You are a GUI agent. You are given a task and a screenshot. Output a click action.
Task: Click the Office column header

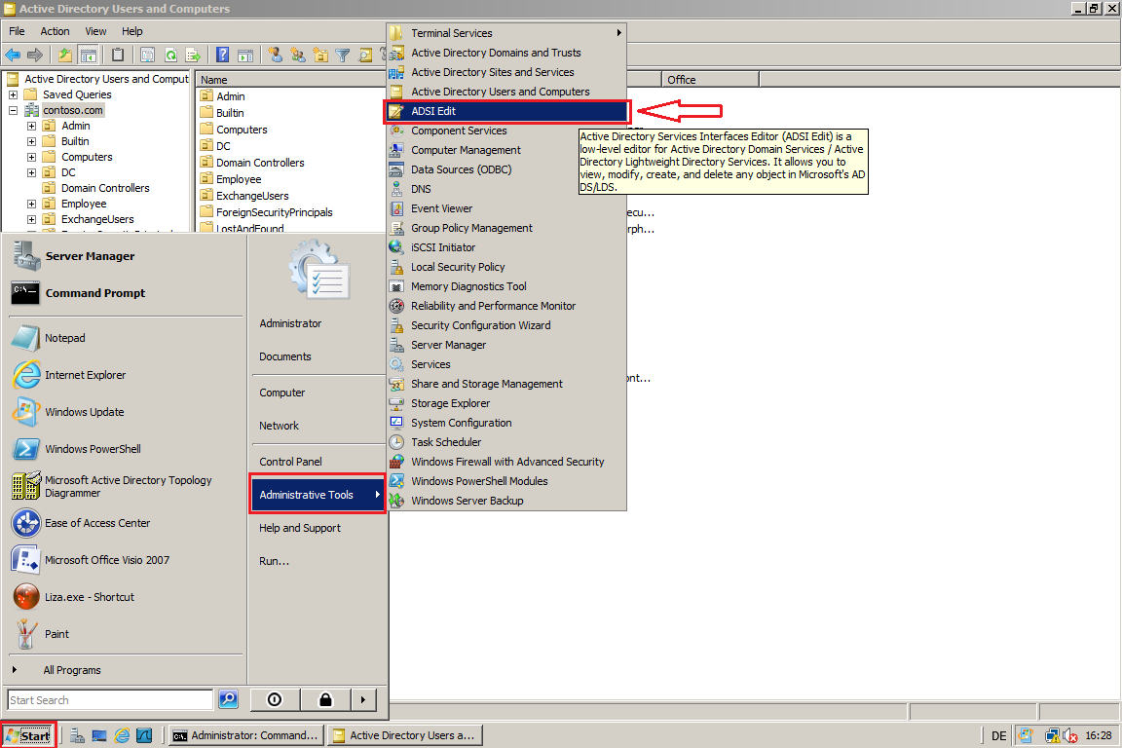[x=710, y=80]
